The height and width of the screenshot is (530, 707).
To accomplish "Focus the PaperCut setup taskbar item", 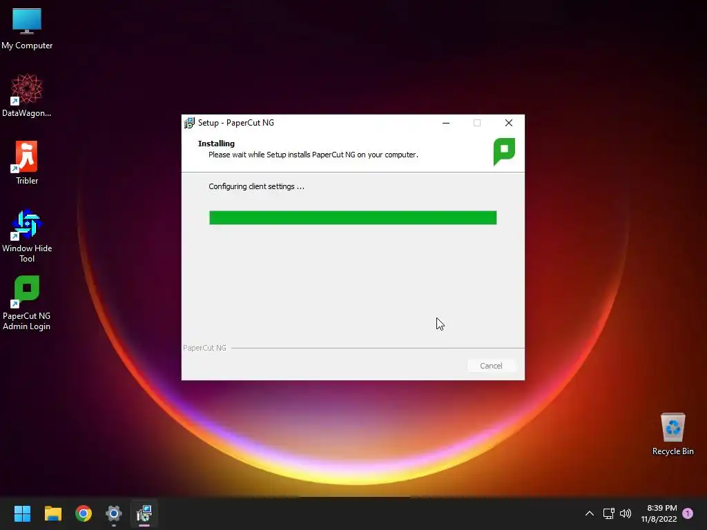I will pyautogui.click(x=144, y=513).
